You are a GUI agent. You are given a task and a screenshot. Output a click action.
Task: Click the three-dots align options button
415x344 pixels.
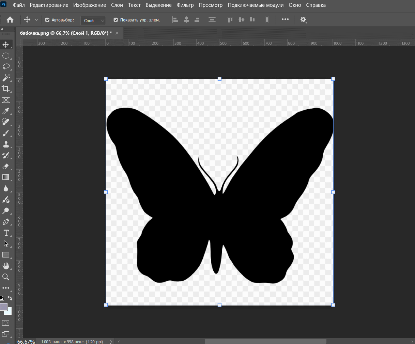click(x=285, y=19)
